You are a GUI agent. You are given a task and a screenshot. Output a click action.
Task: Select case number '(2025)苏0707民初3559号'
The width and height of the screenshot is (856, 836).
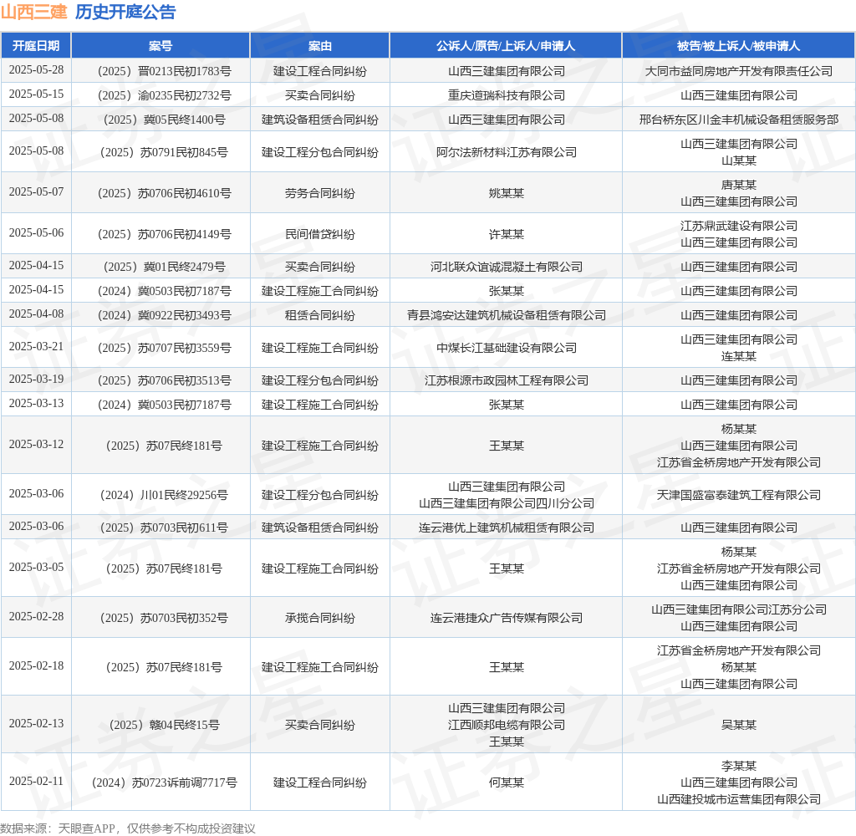pos(165,348)
